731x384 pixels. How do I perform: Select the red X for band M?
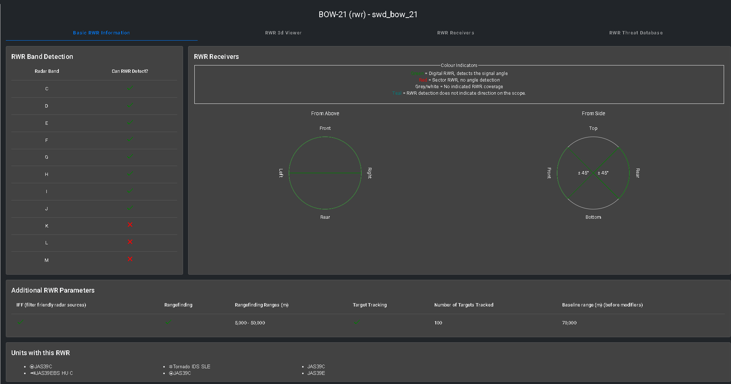click(x=130, y=259)
